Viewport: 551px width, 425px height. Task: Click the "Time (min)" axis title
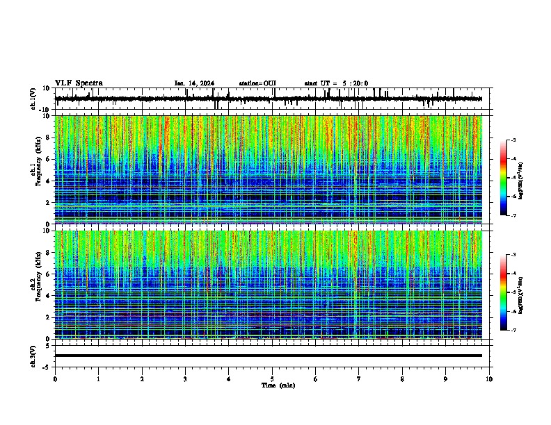click(x=278, y=385)
